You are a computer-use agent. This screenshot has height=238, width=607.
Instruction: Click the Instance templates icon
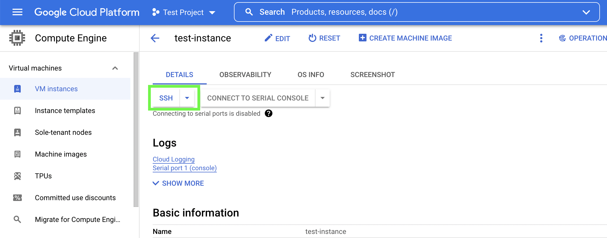point(17,111)
